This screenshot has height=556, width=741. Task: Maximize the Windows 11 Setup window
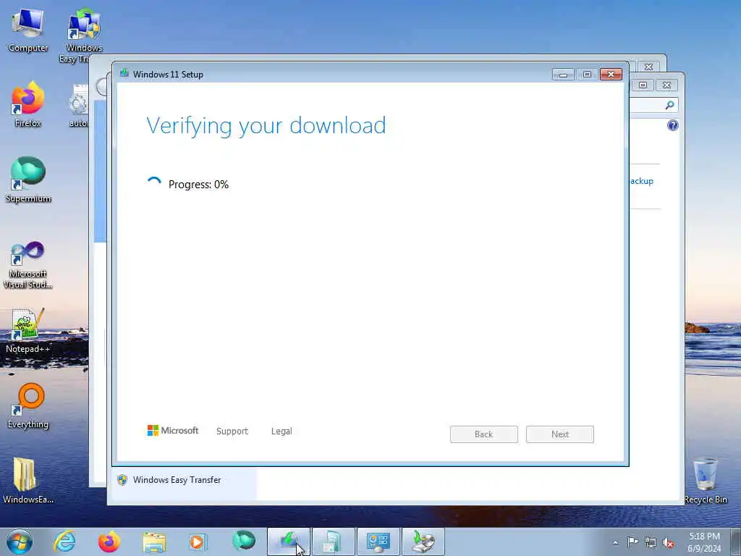pos(587,75)
